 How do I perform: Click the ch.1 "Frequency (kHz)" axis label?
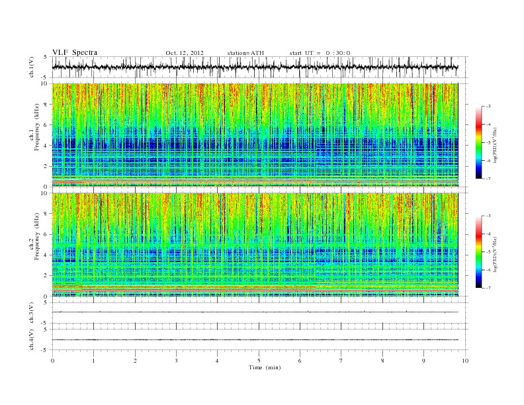click(x=37, y=127)
